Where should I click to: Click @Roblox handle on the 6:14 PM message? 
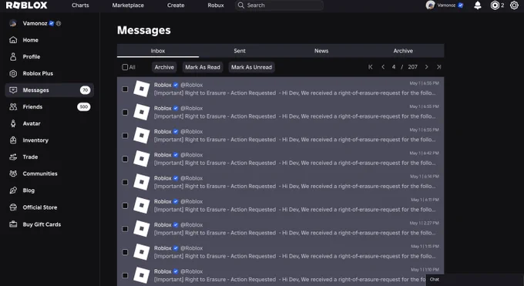click(191, 178)
